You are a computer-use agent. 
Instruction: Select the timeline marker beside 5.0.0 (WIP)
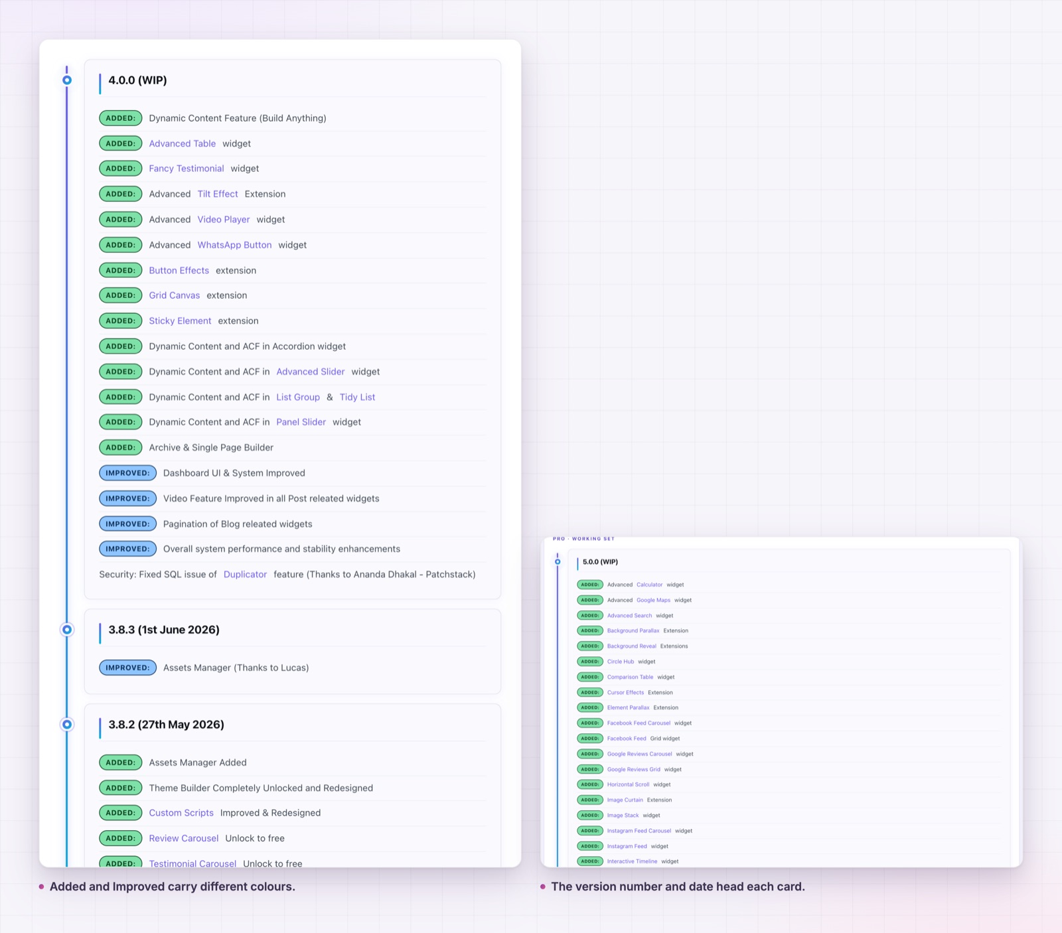pyautogui.click(x=558, y=562)
